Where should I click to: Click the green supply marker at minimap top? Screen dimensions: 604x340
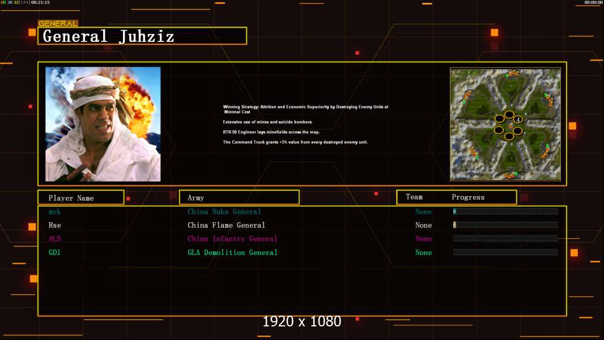(x=507, y=76)
